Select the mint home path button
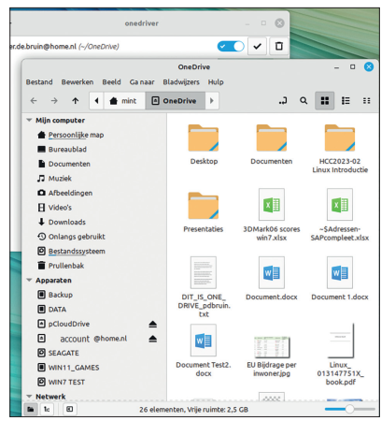Viewport: 381px width, 421px height. click(123, 101)
